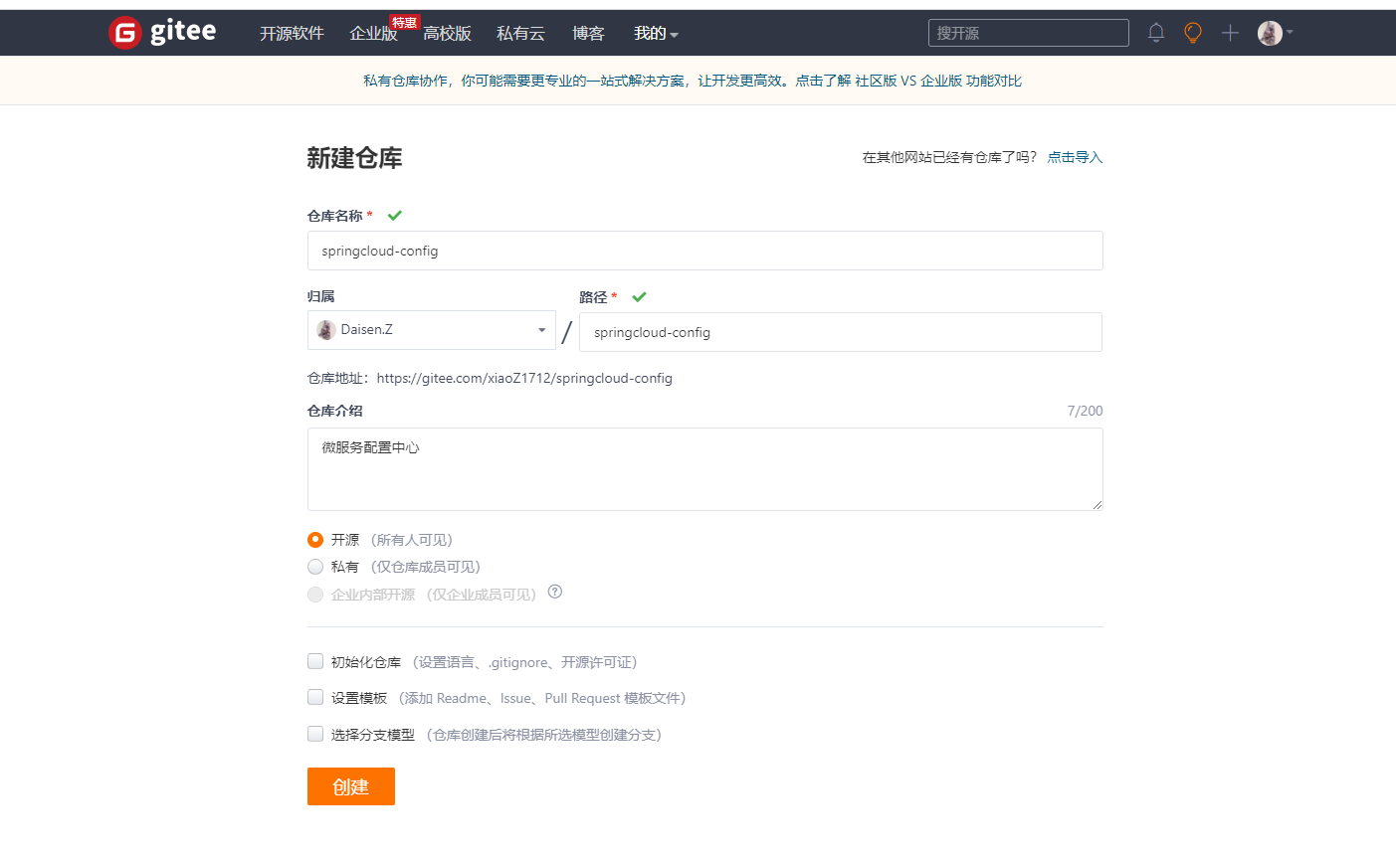
Task: Click the avatar inside the 归属 selector
Action: tap(325, 329)
